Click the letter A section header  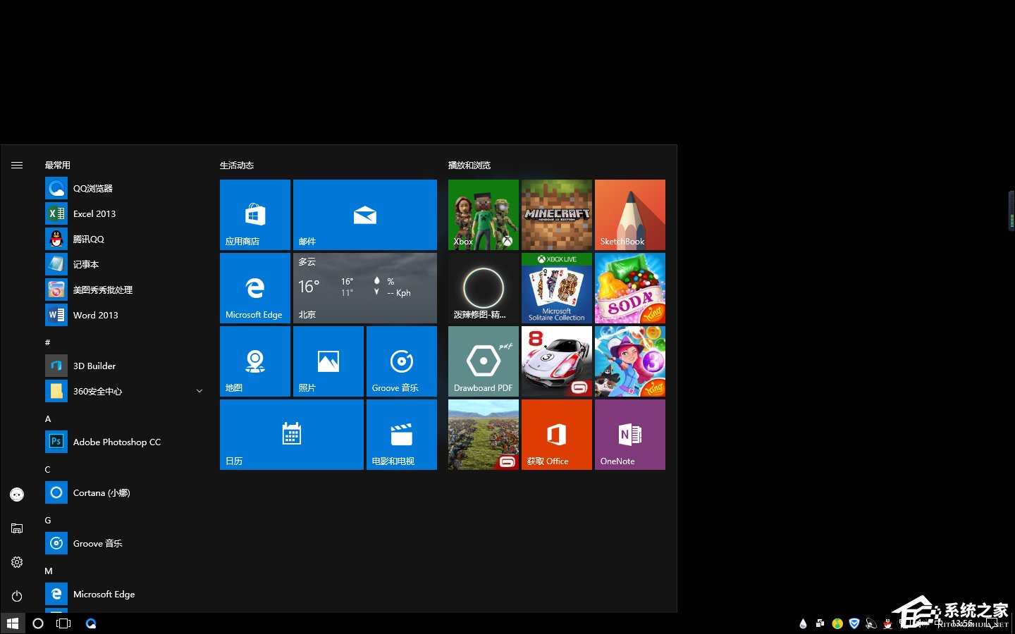coord(48,418)
